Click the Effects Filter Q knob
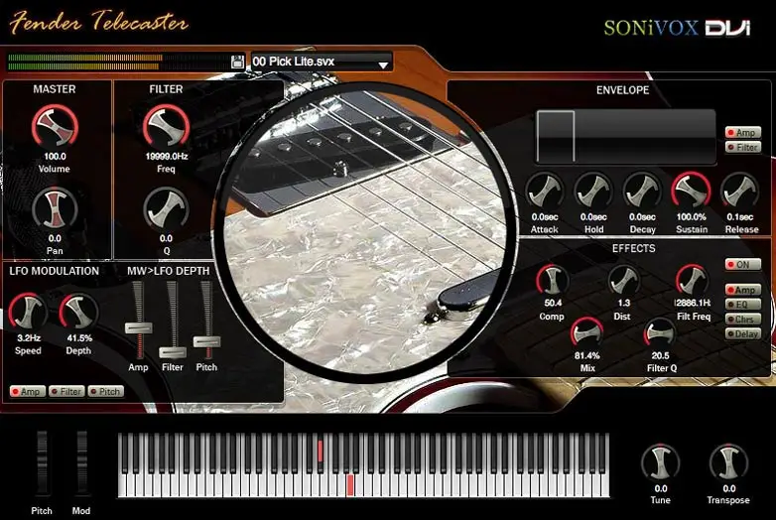The width and height of the screenshot is (776, 520). tap(660, 333)
